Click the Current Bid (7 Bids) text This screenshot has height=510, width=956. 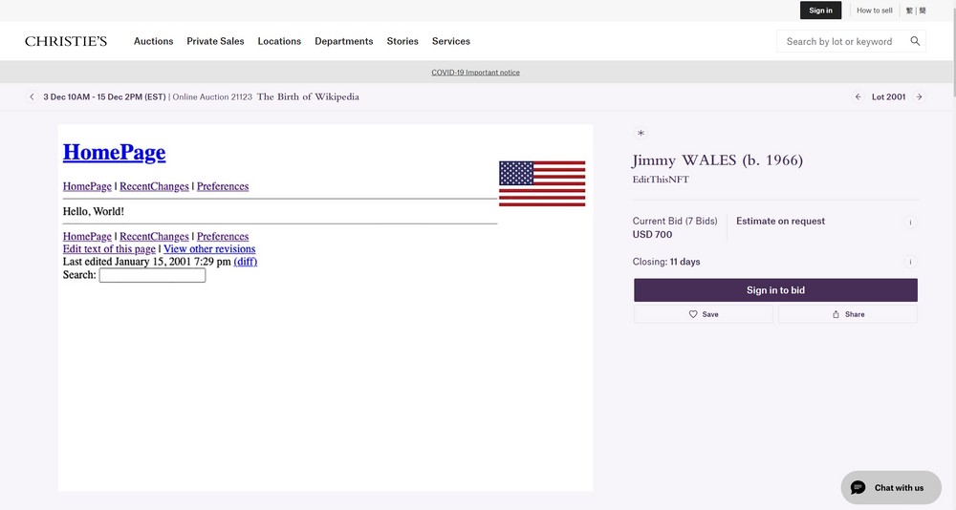pos(675,222)
